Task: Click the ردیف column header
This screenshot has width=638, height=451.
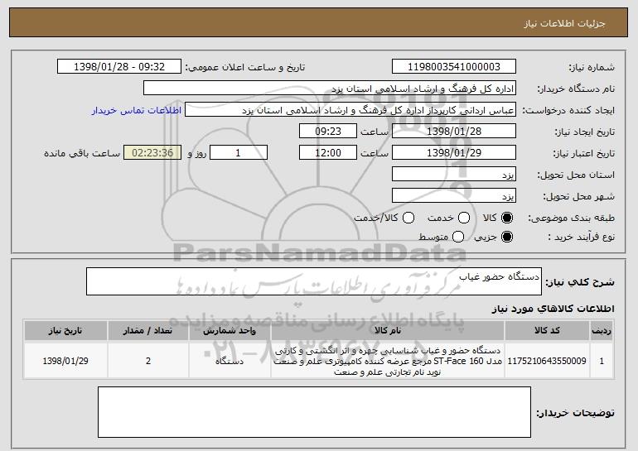Action: coord(602,331)
